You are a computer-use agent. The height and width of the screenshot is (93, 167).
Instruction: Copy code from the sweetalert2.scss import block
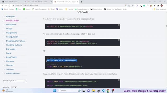click(119, 80)
